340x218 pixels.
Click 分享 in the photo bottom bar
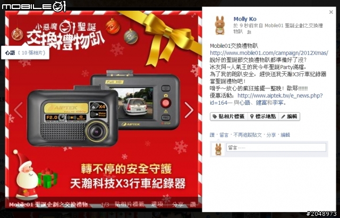[178, 204]
